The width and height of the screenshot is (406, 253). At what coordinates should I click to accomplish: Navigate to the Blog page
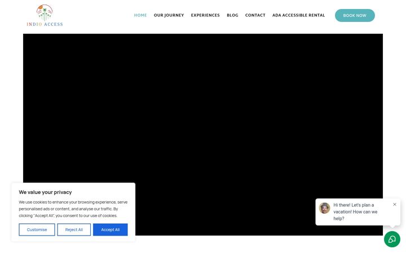click(232, 15)
